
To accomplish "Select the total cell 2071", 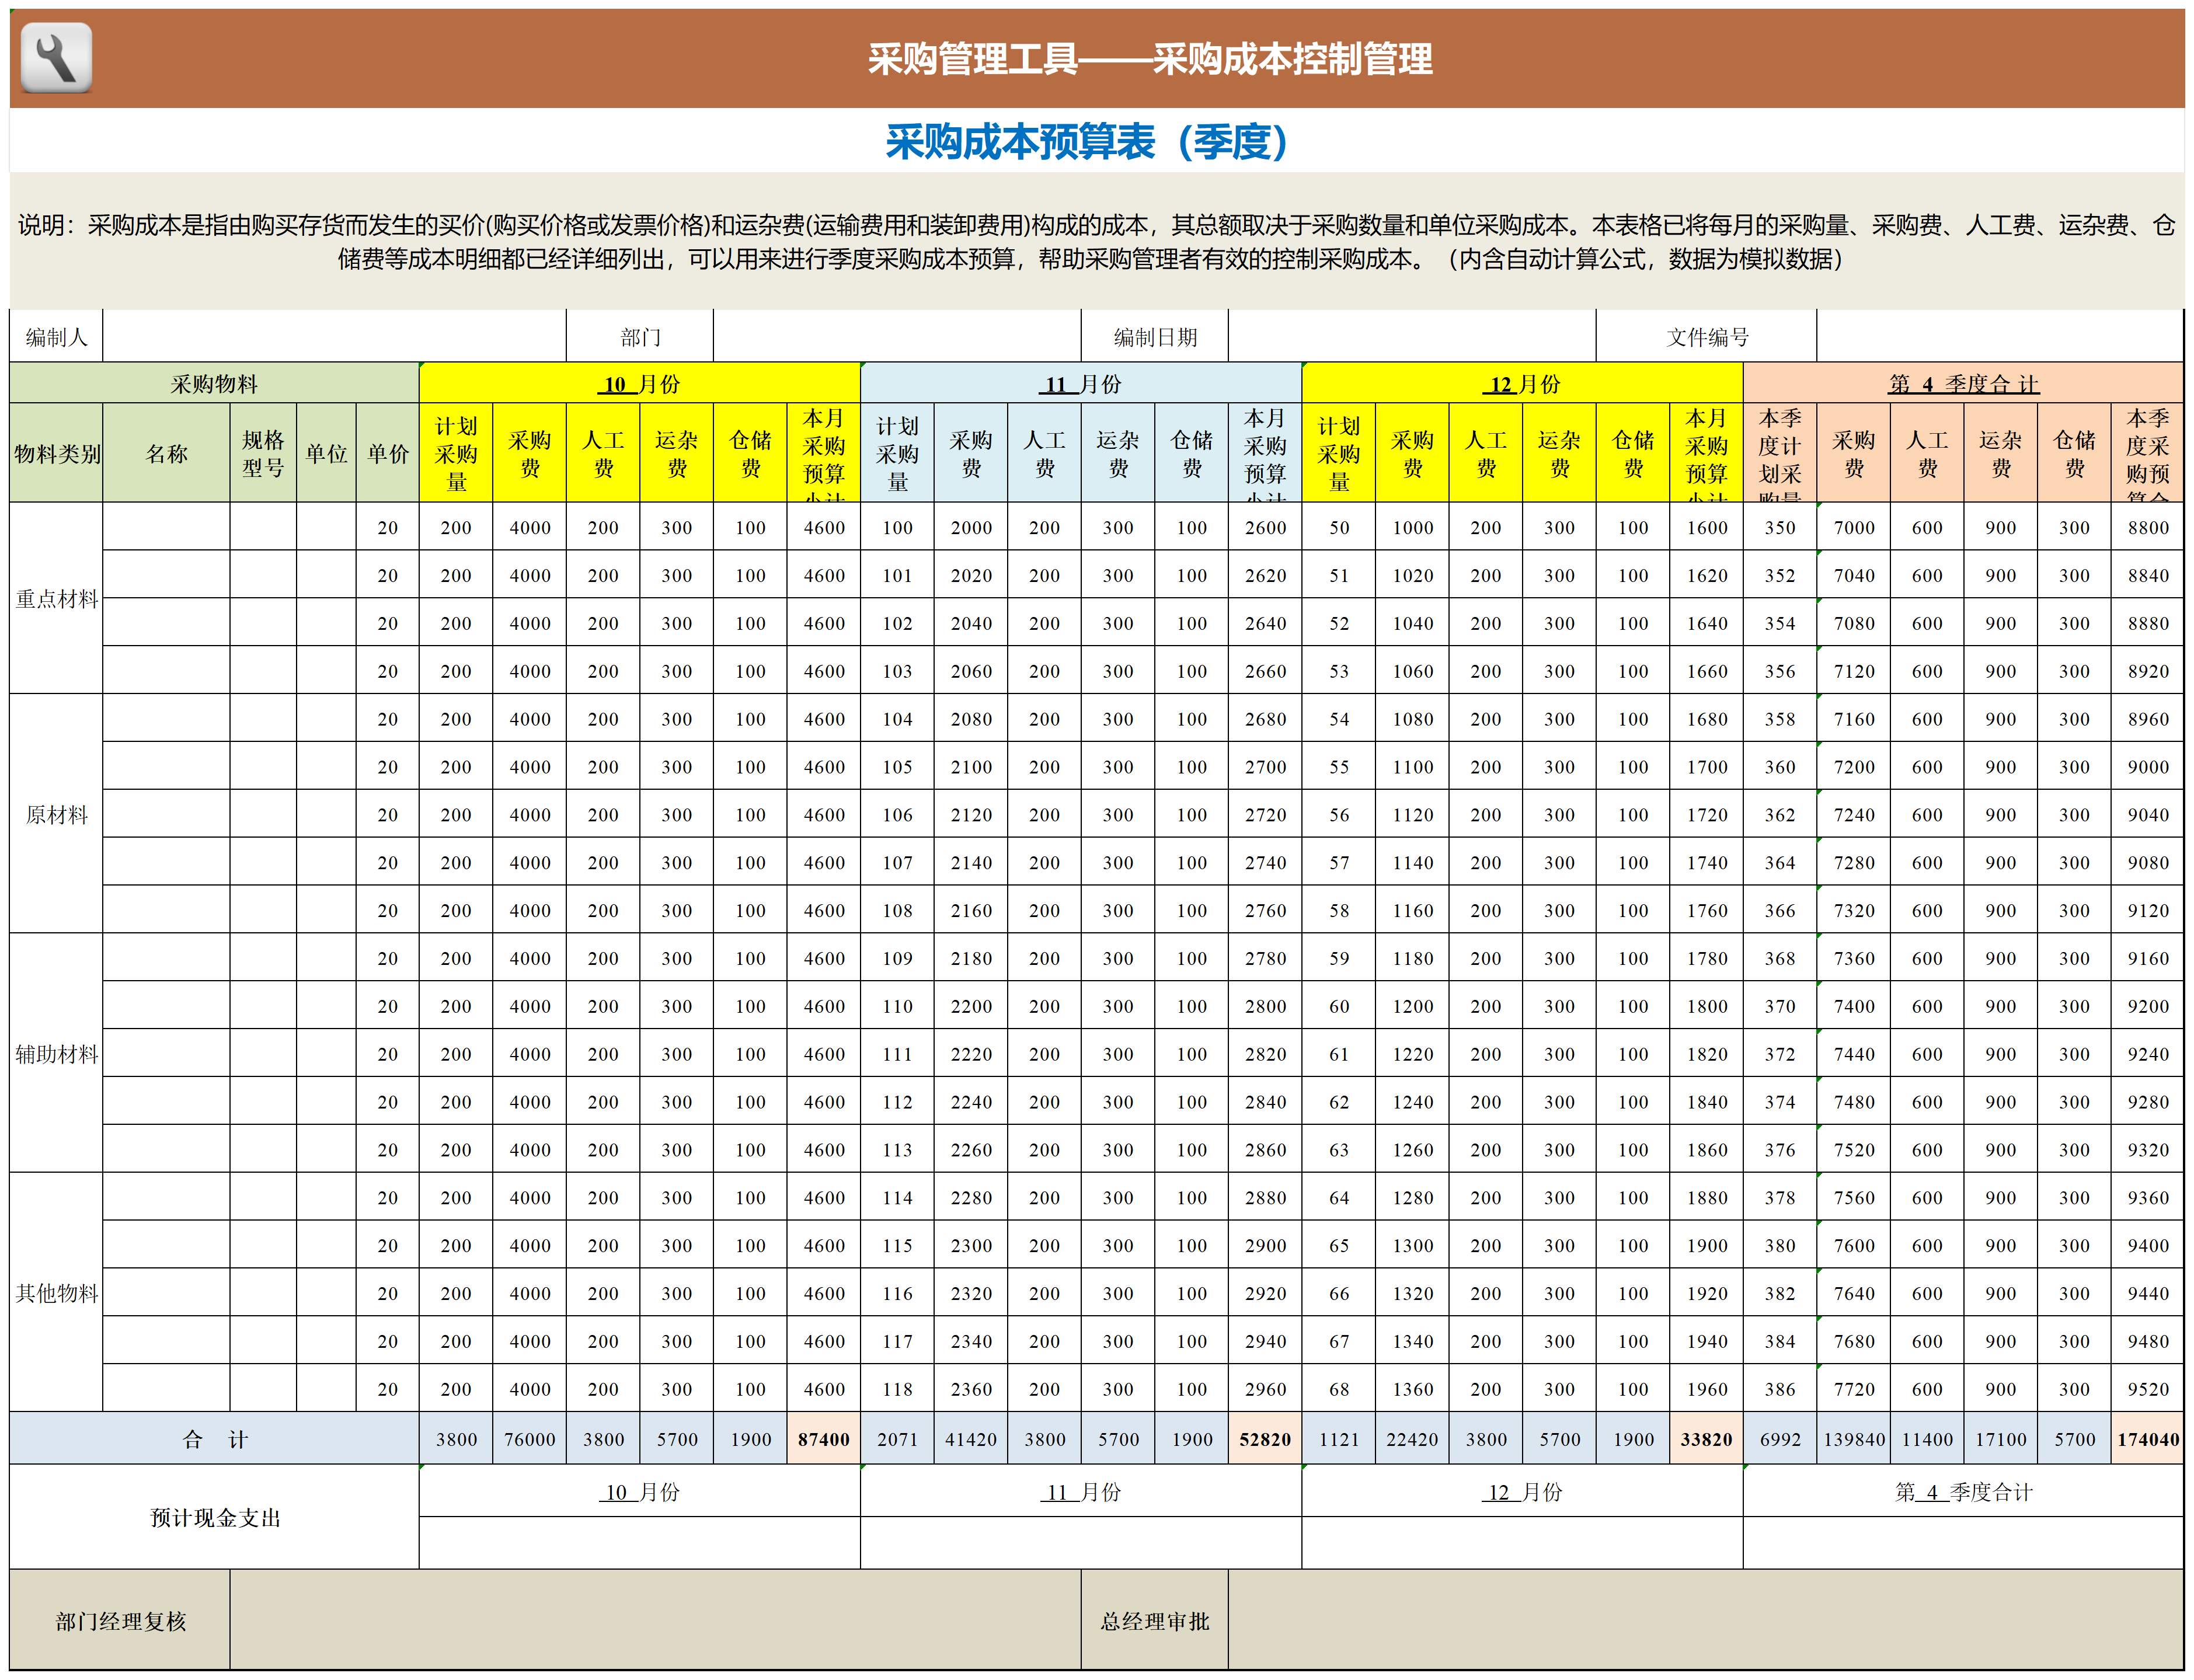I will click(897, 1438).
